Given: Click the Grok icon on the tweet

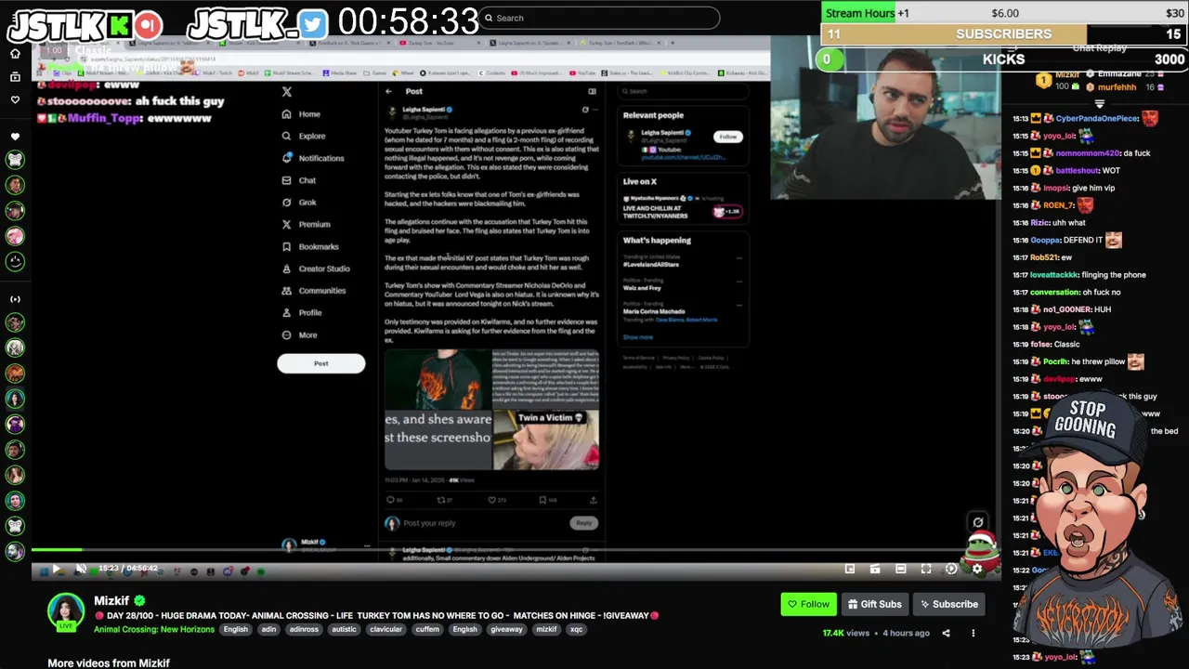Looking at the screenshot, I should [585, 110].
